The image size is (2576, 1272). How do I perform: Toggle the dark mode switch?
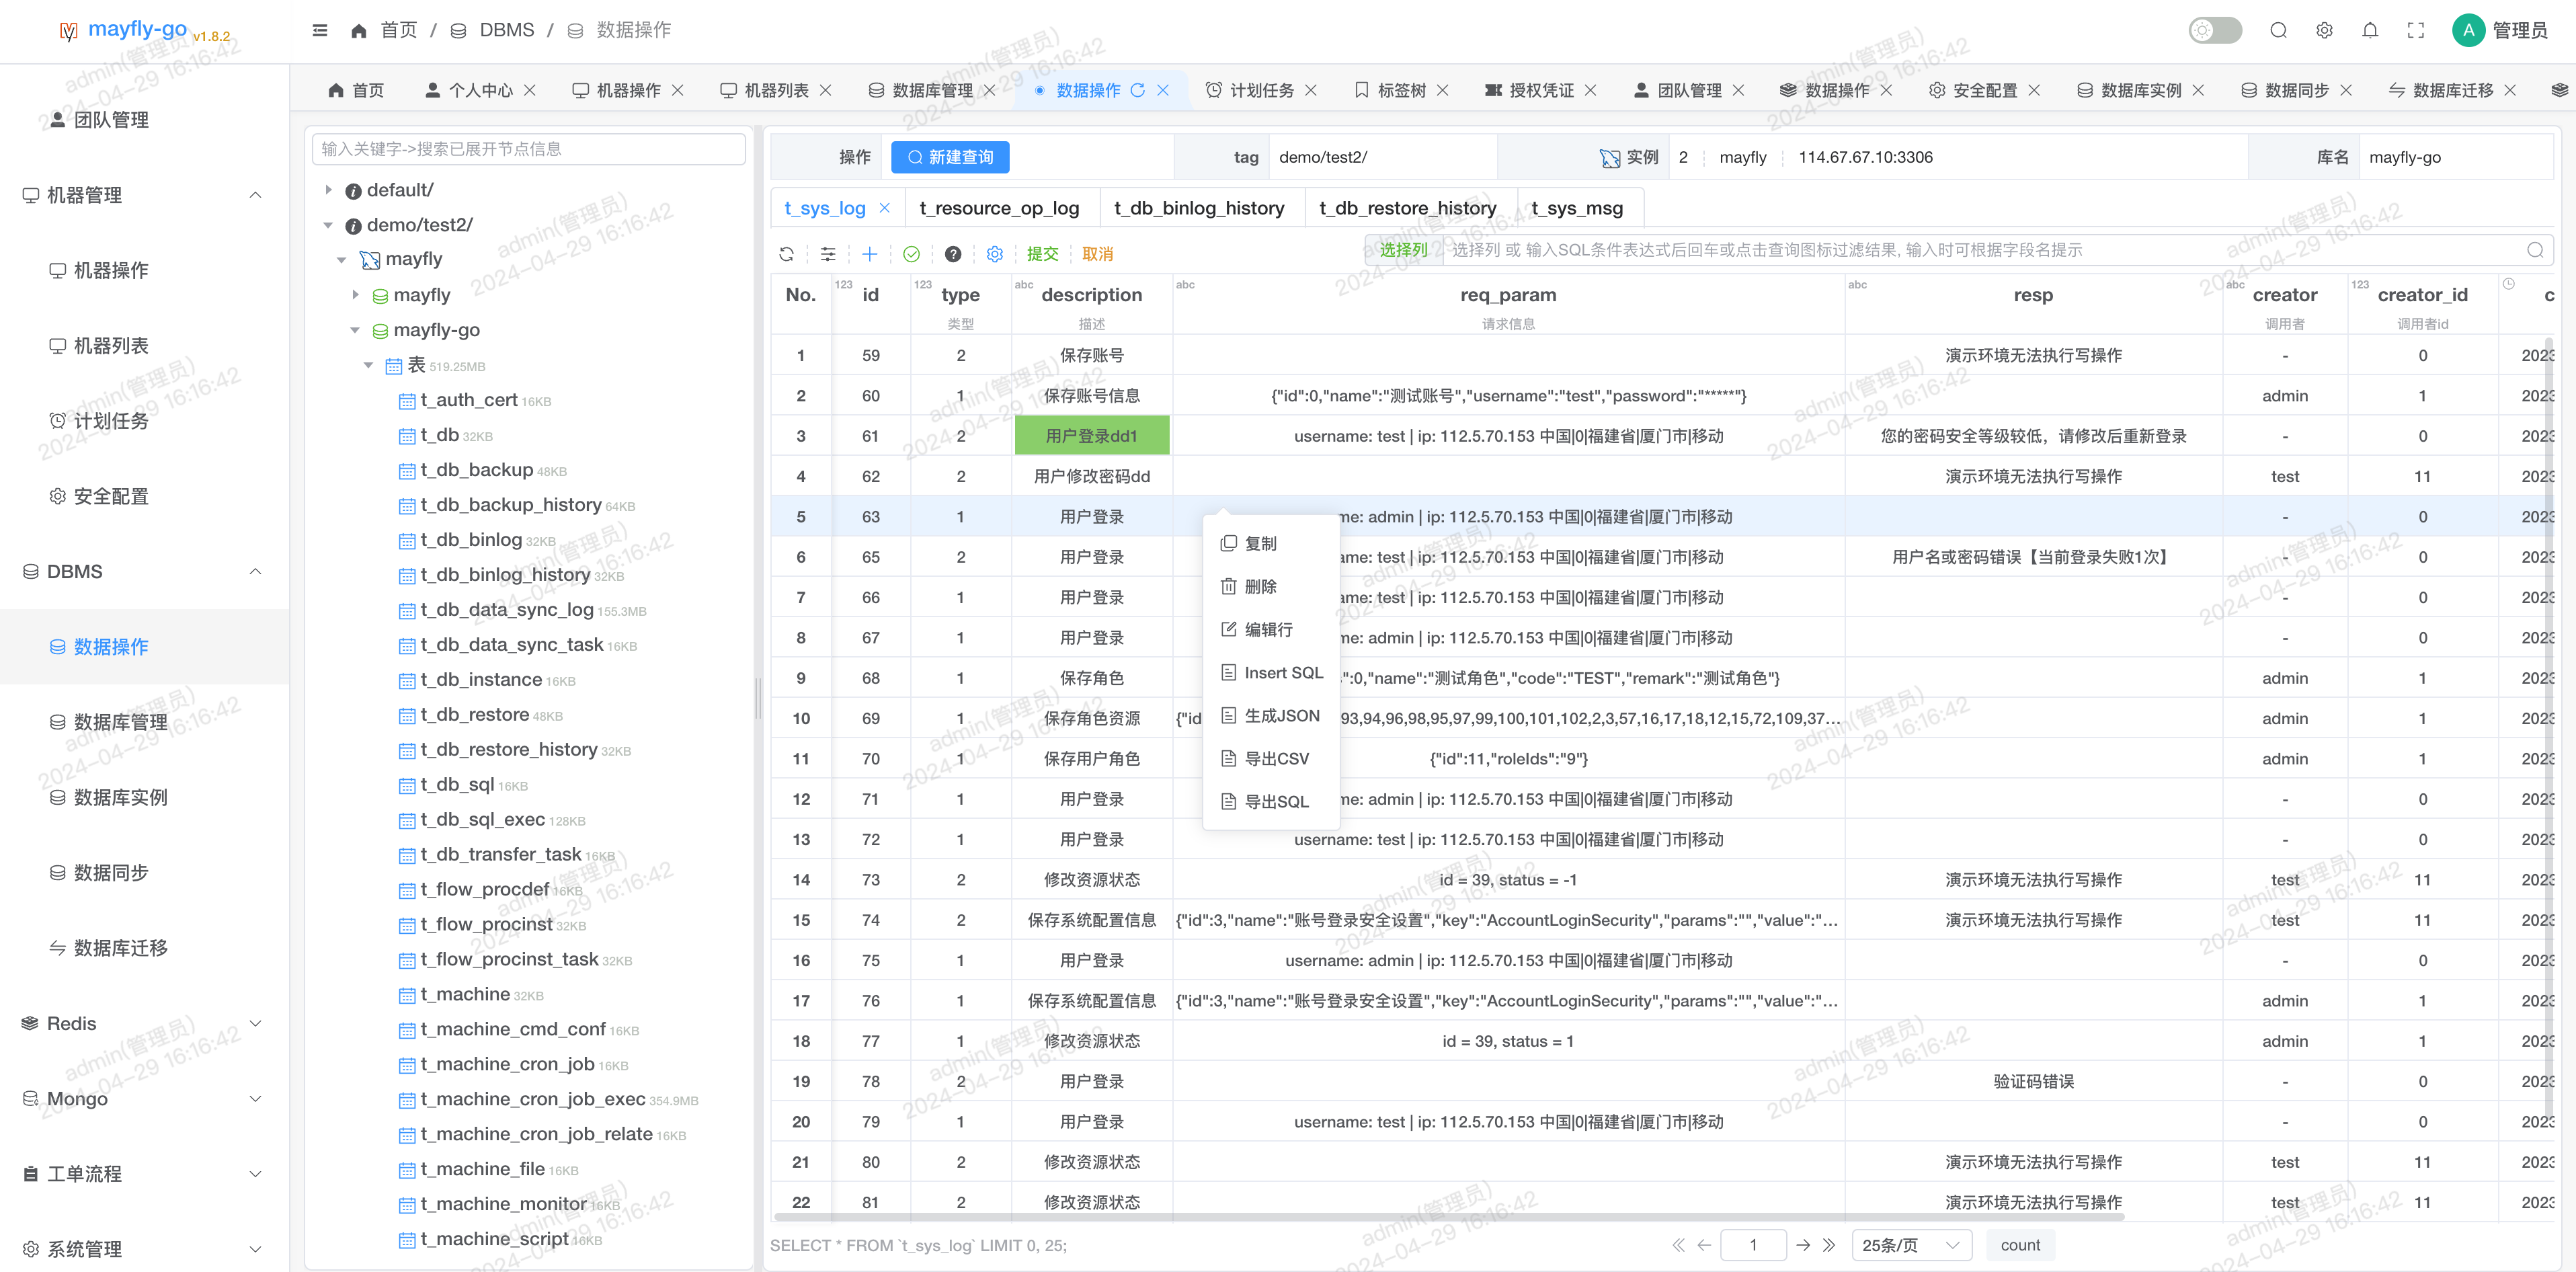[x=2215, y=30]
